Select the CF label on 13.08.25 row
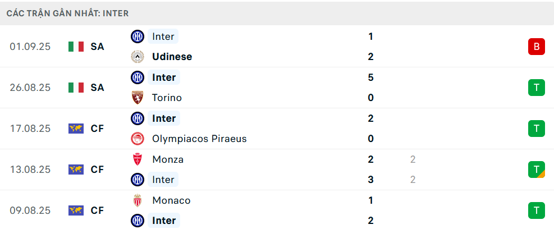The width and height of the screenshot is (554, 229). (97, 170)
